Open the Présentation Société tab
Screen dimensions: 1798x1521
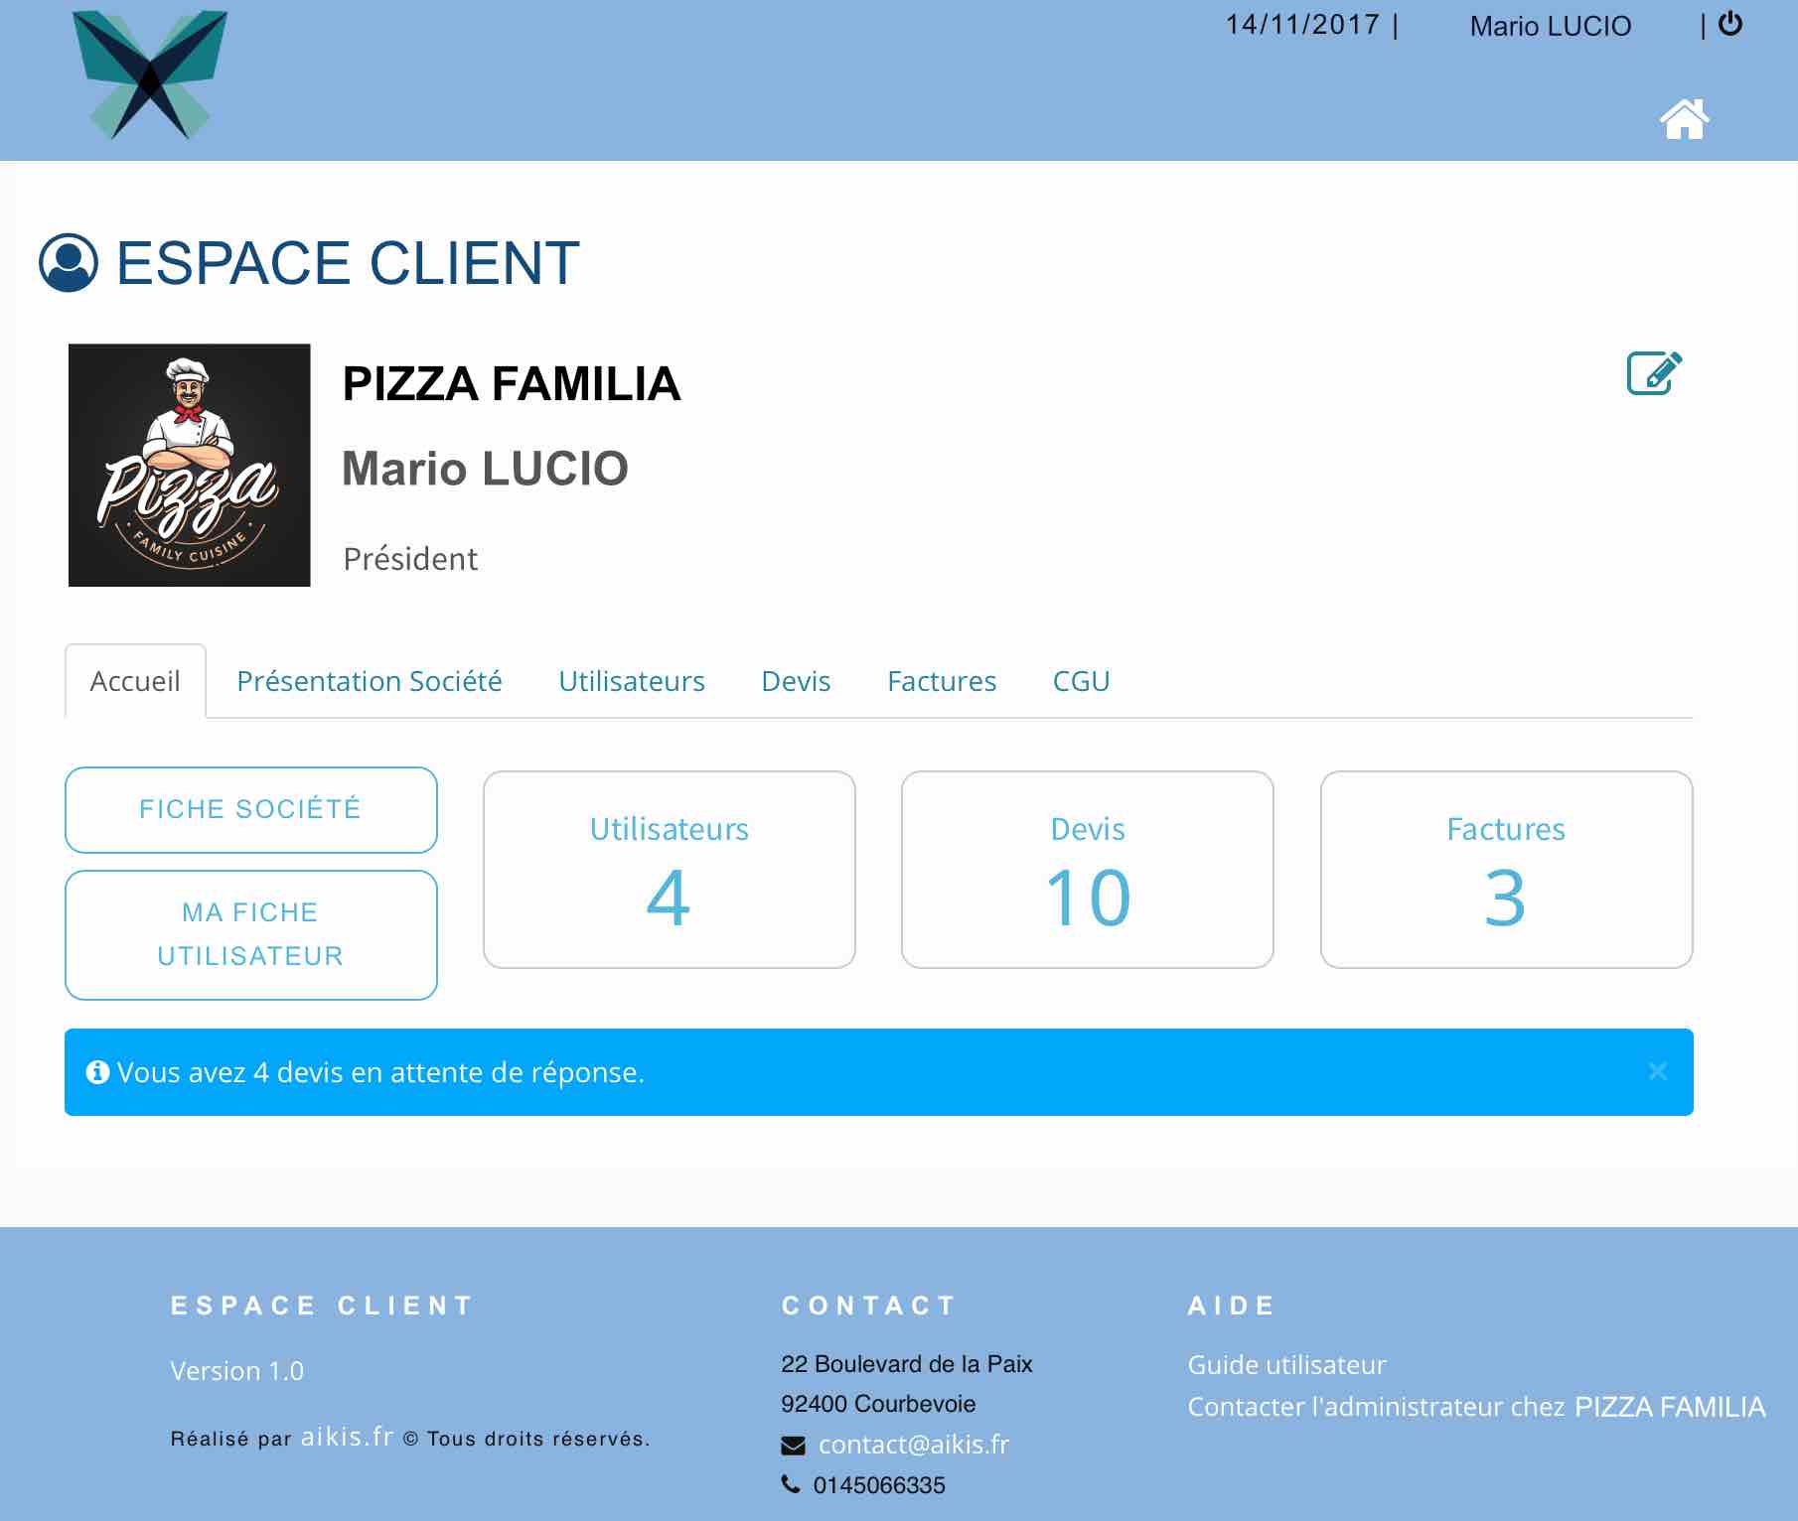pos(369,681)
